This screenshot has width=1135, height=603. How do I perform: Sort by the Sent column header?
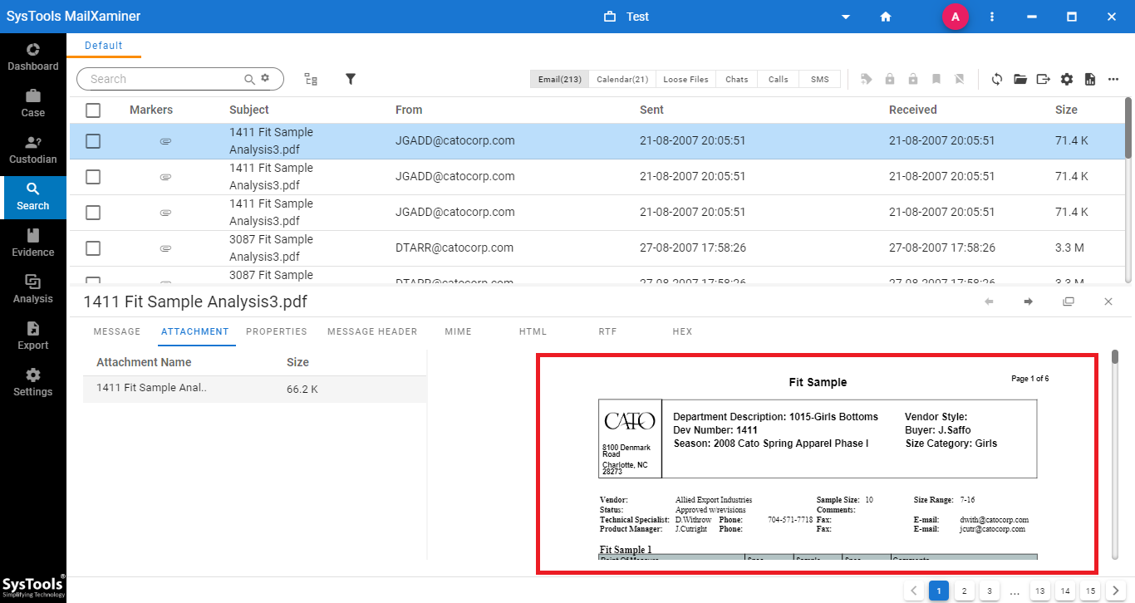click(x=651, y=110)
